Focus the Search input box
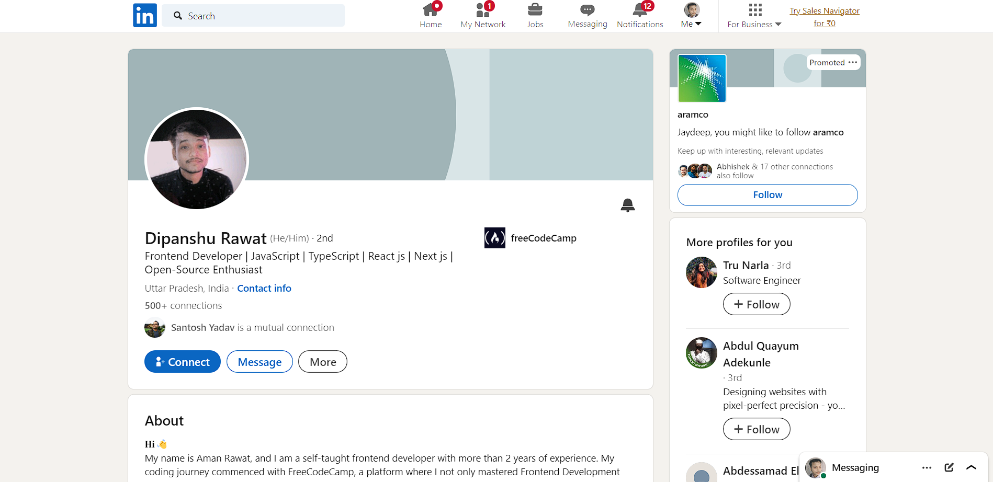Screen dimensions: 993x482 pos(253,16)
